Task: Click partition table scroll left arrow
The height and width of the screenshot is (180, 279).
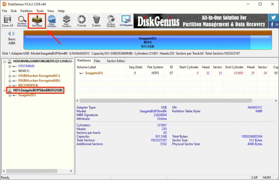Action: (77, 101)
